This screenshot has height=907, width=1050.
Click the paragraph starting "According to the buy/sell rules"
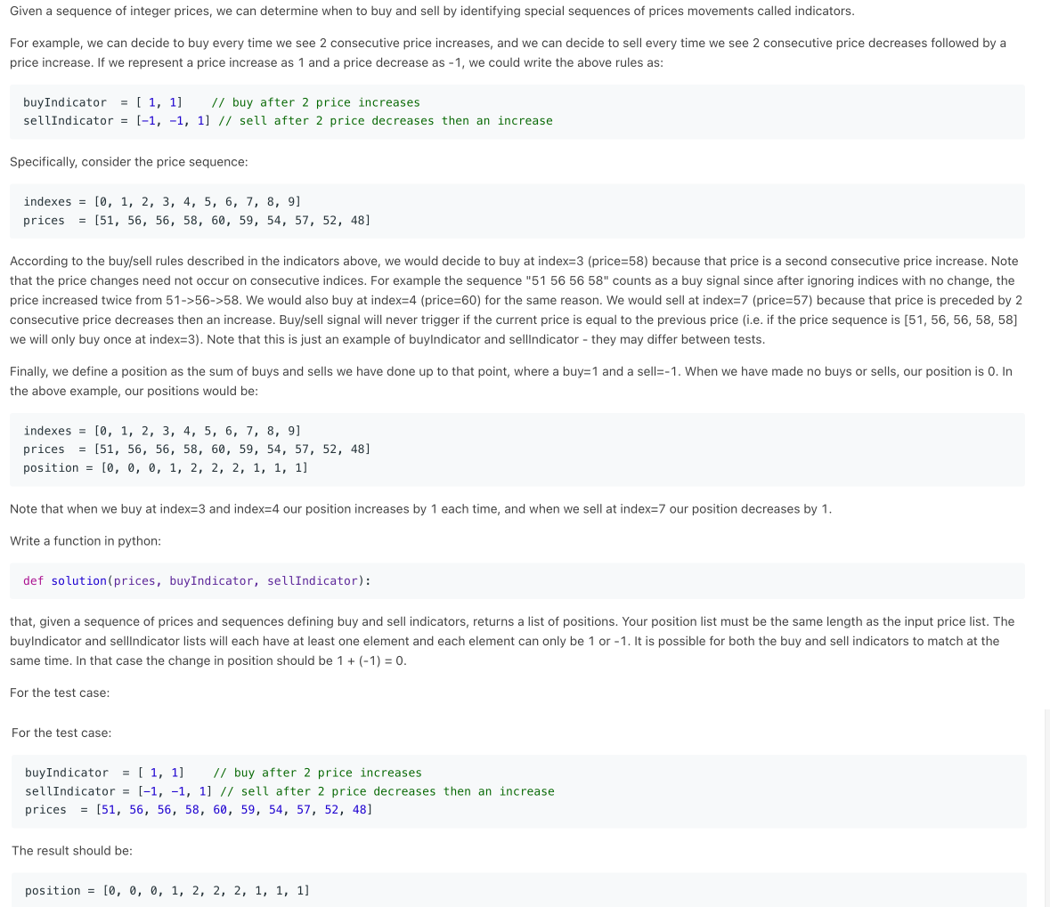click(x=516, y=300)
